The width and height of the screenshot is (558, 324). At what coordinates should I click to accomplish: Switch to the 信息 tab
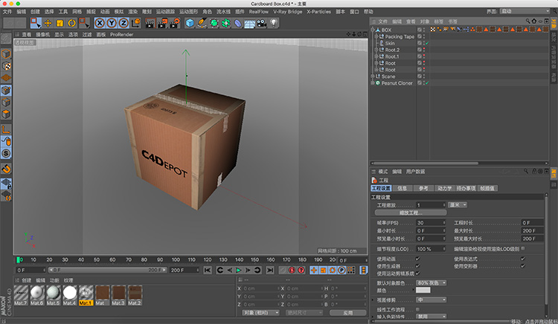click(402, 188)
